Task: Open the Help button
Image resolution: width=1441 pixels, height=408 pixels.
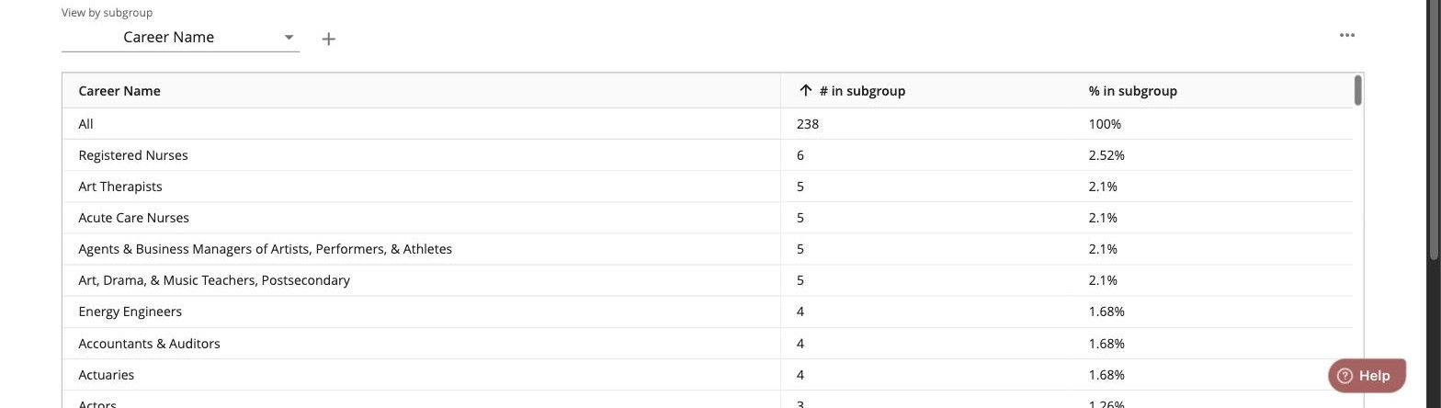Action: [x=1367, y=375]
